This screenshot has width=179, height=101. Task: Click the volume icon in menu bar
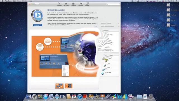(165, 1)
